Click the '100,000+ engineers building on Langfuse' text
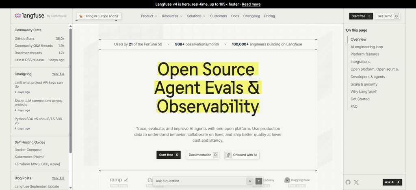 267,44
